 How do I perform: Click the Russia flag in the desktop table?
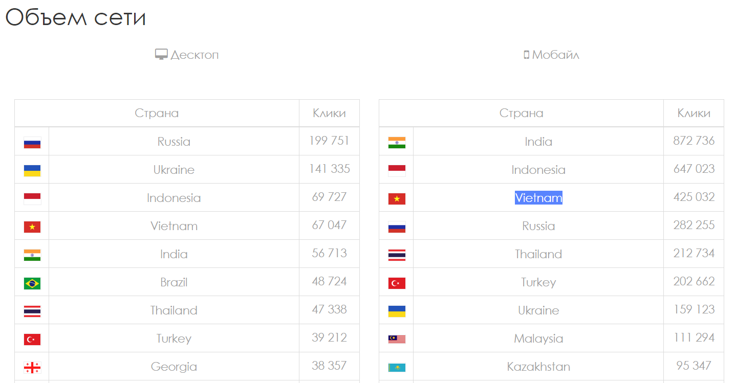click(x=32, y=143)
